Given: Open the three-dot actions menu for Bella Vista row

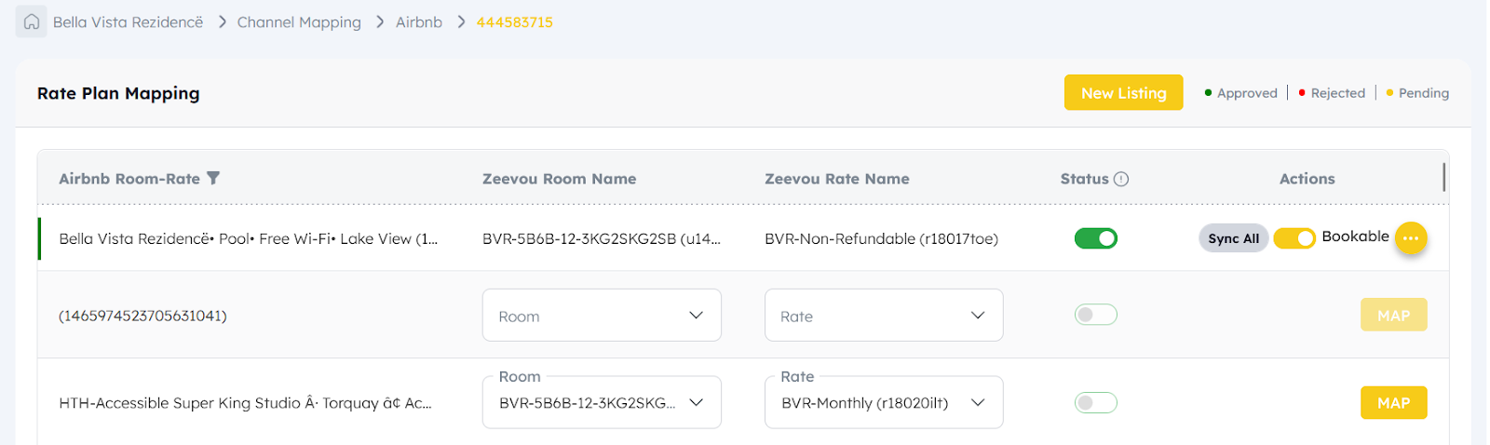Looking at the screenshot, I should [1411, 238].
